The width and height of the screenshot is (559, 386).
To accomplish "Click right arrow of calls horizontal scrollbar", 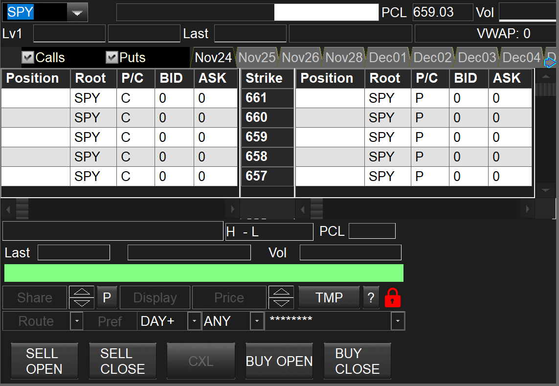I will coord(232,209).
